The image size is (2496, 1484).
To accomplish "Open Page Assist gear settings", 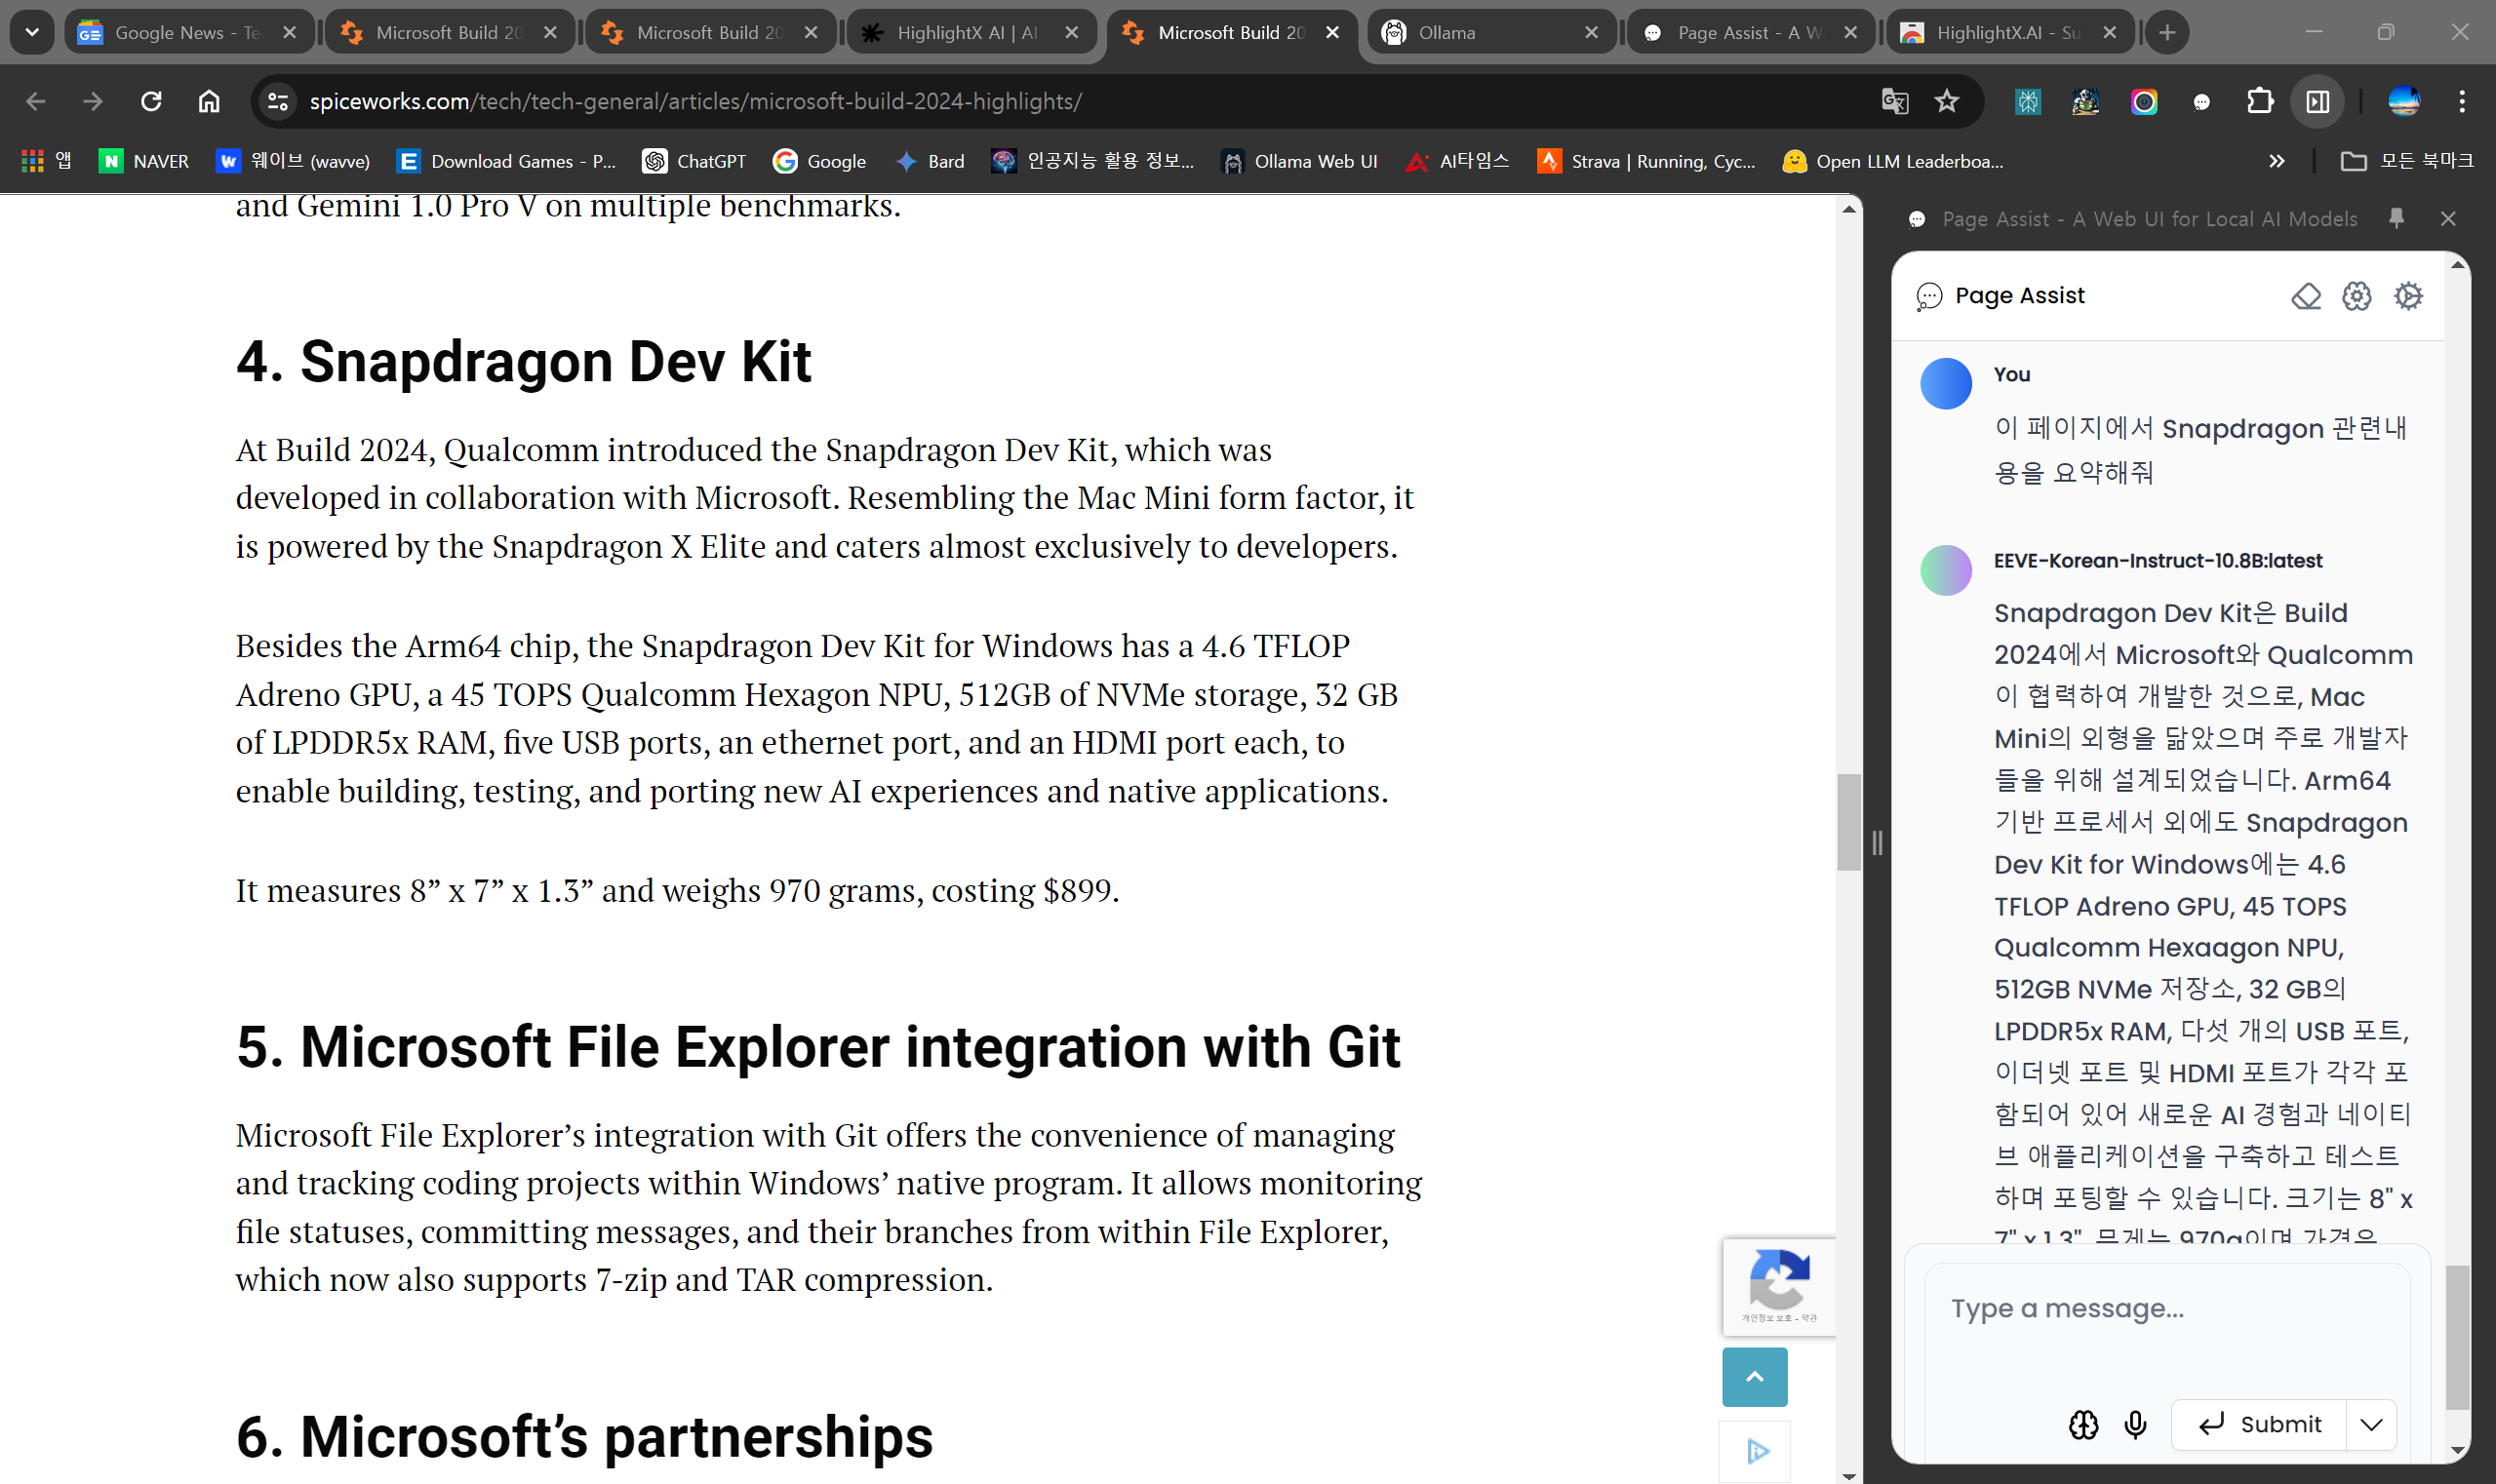I will (x=2408, y=296).
